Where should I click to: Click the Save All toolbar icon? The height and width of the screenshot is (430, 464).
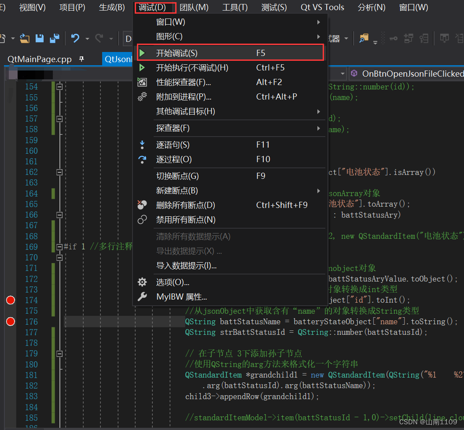[55, 38]
